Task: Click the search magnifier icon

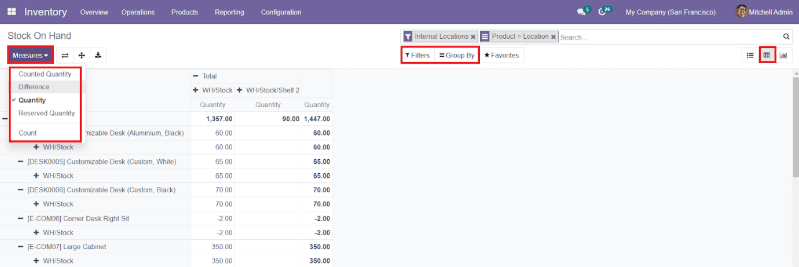Action: tap(786, 37)
